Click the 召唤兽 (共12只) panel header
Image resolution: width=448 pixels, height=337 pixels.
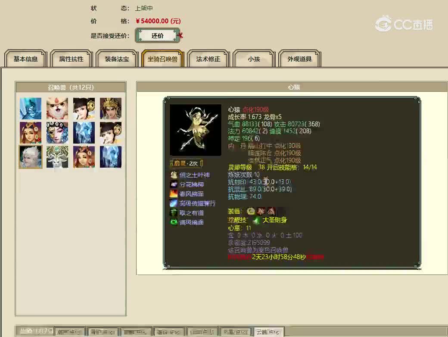tap(71, 87)
